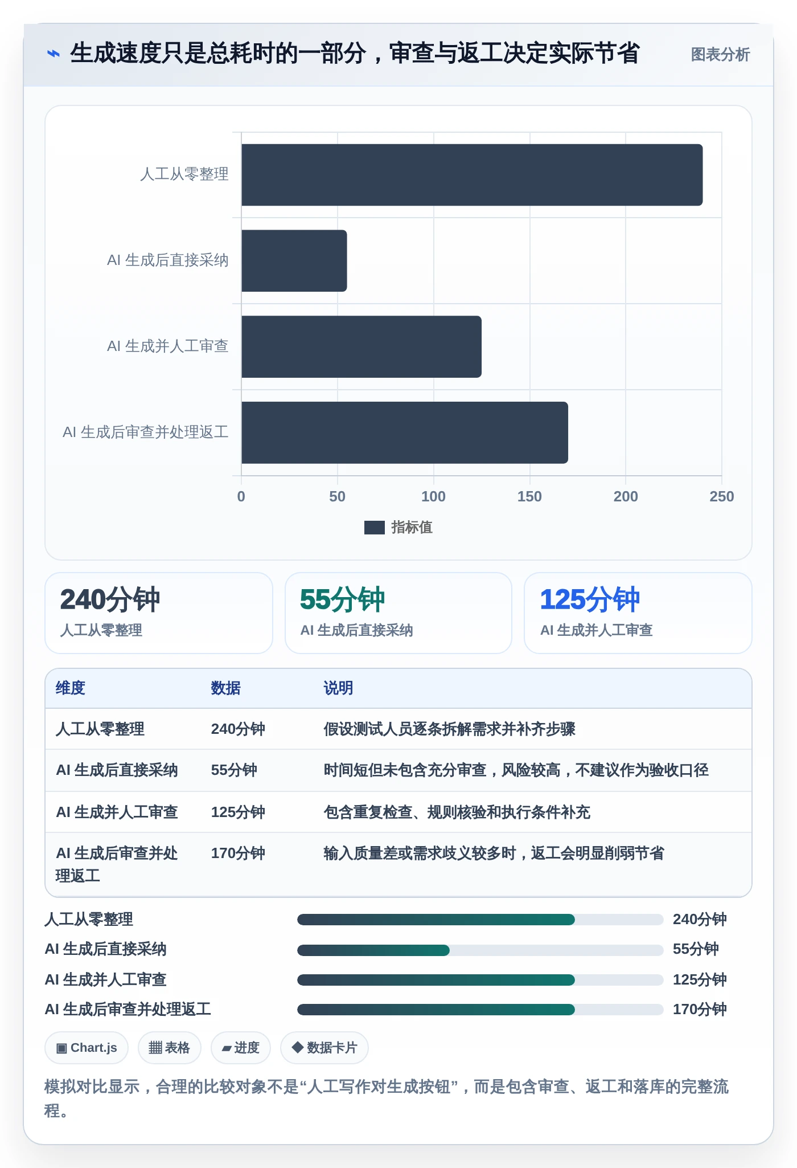Click 240分钟 value beside progress bar

click(x=700, y=920)
